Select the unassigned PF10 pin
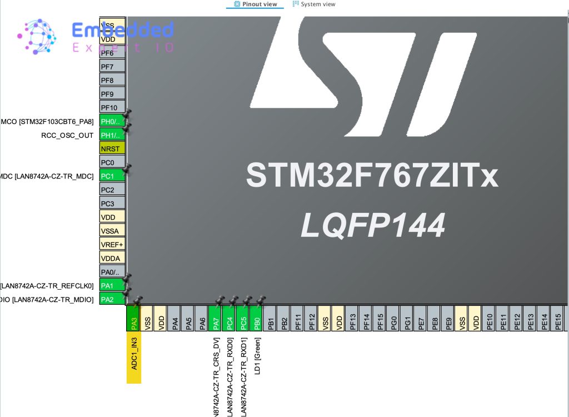The image size is (569, 417). 112,107
